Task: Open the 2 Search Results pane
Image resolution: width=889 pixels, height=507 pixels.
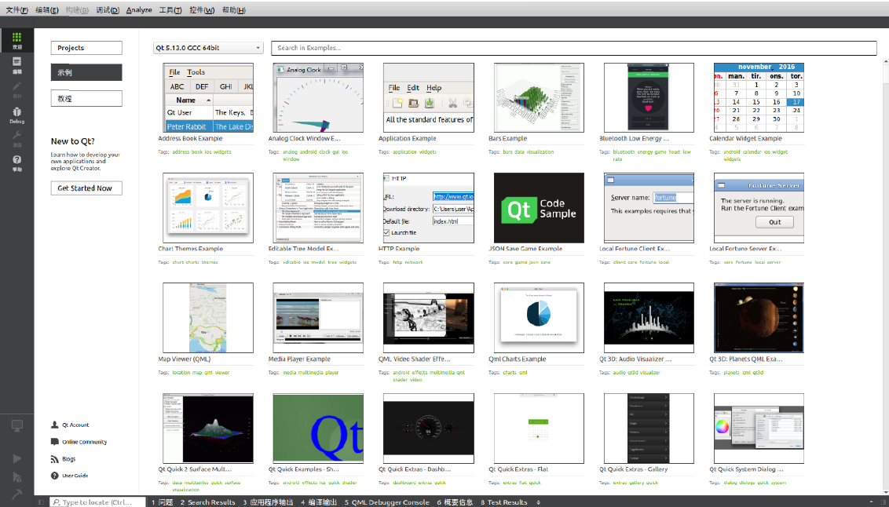Action: [x=207, y=502]
